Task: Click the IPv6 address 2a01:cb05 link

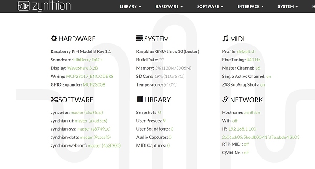Action: [x=261, y=137]
